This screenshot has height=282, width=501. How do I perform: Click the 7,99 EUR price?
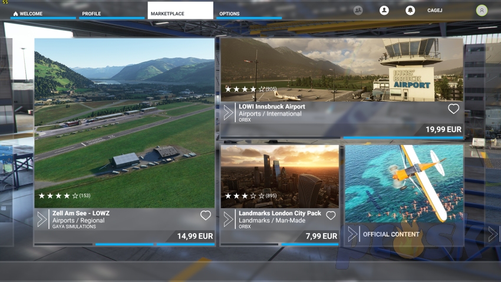click(x=321, y=237)
